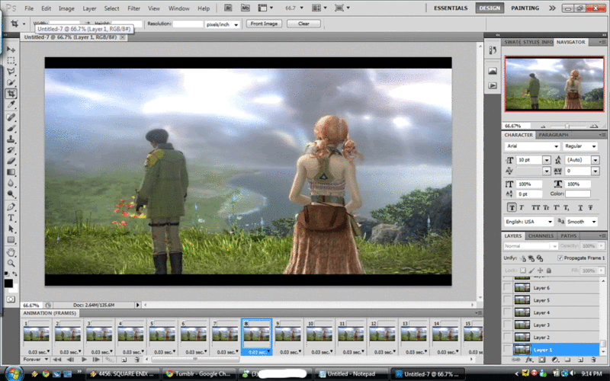
Task: Toggle All Caps text style
Action: [x=536, y=207]
